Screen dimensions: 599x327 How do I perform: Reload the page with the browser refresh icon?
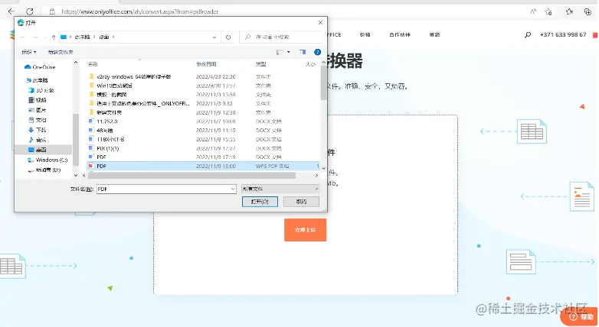coord(30,11)
